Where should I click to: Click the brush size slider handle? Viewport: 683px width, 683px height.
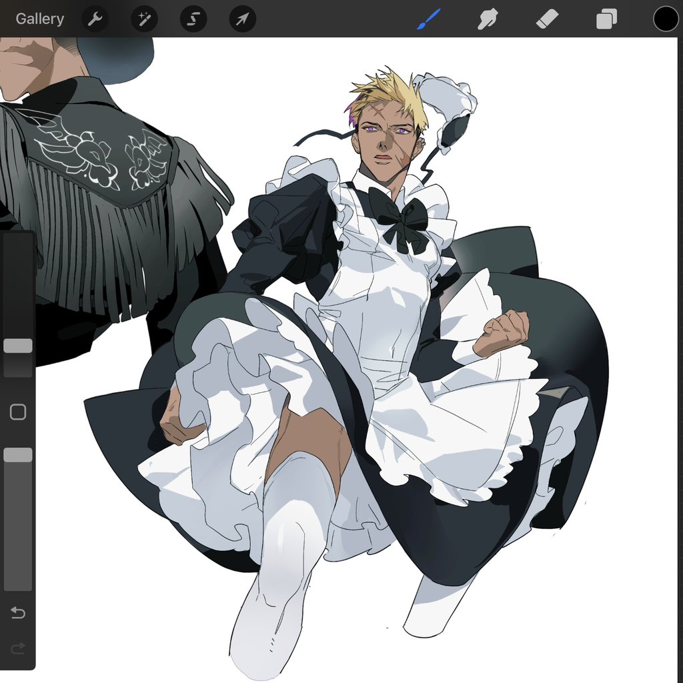18,346
